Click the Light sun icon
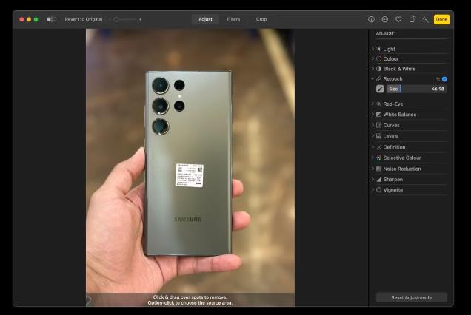This screenshot has width=471, height=315. pos(378,49)
